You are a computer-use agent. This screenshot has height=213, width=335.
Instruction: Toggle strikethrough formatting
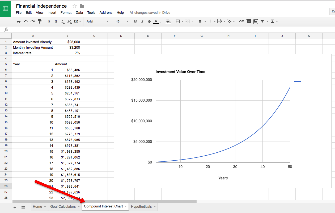click(x=149, y=21)
